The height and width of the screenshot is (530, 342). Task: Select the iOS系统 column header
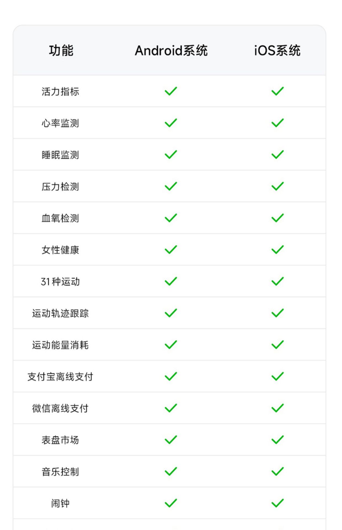tap(277, 51)
